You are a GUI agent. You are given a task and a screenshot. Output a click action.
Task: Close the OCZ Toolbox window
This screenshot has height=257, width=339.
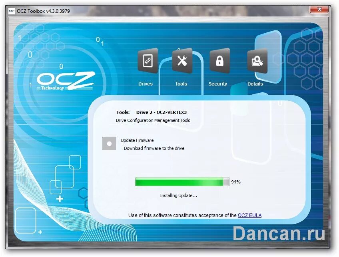point(319,9)
